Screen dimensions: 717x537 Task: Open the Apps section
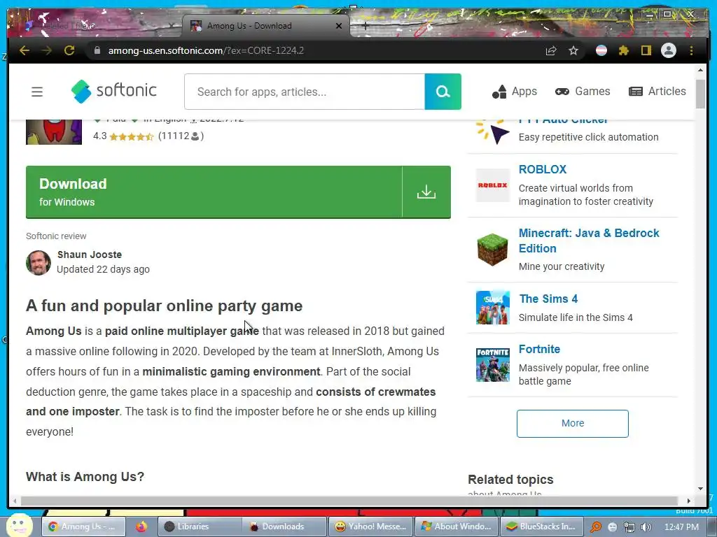click(x=515, y=92)
